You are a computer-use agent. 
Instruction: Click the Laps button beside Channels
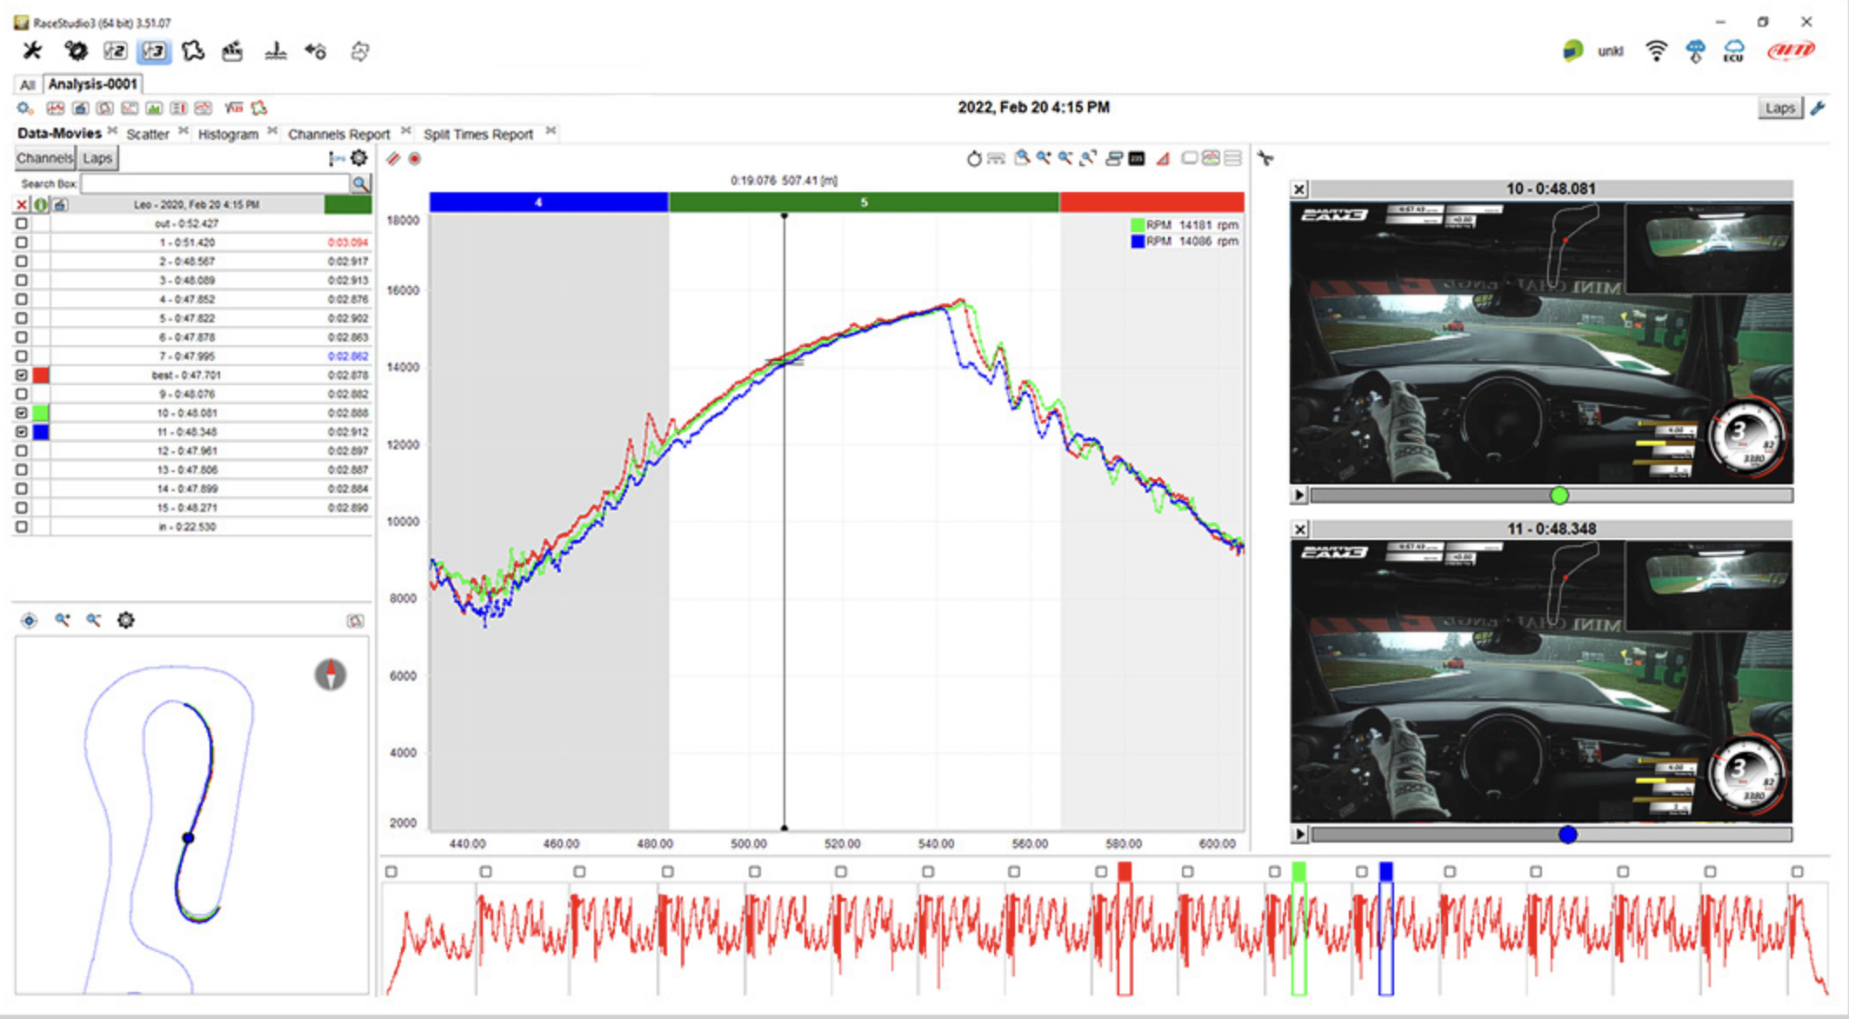(97, 157)
